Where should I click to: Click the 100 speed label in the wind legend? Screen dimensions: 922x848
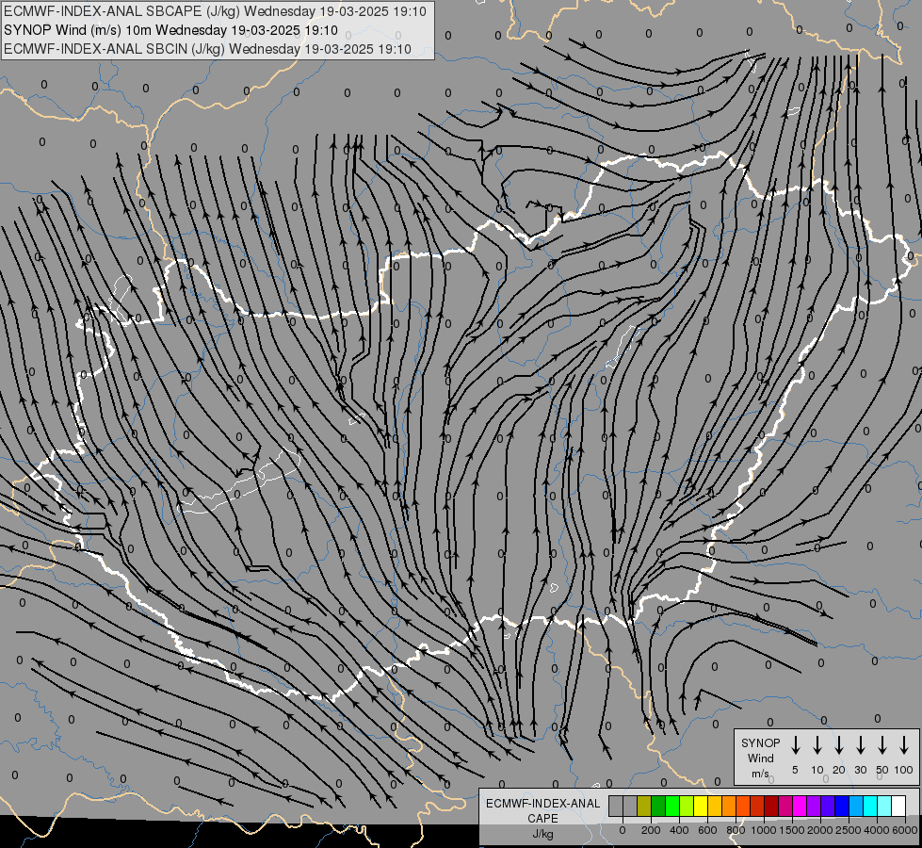(x=904, y=770)
